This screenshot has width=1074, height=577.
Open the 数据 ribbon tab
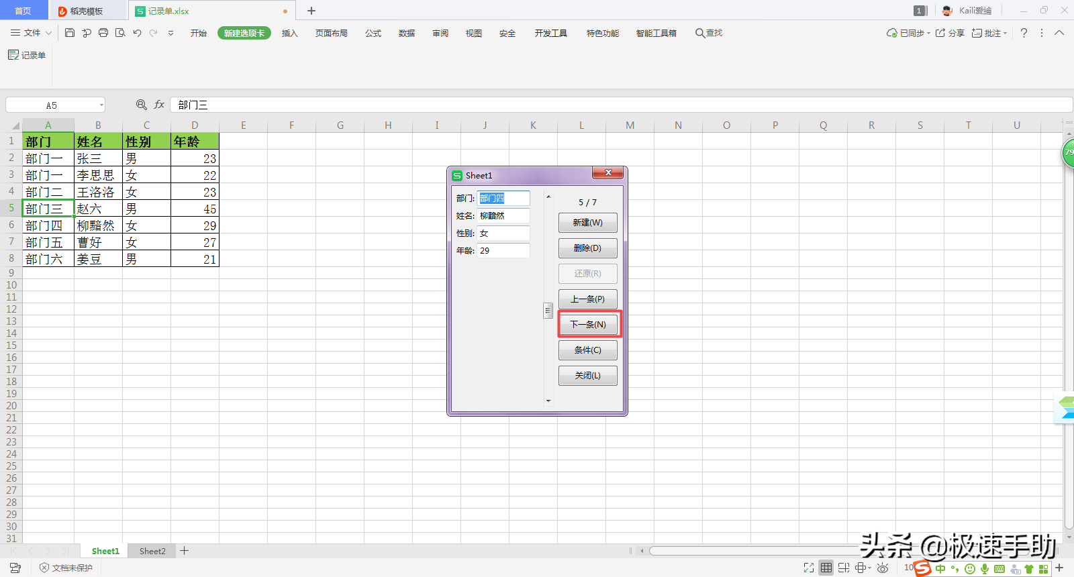point(407,33)
